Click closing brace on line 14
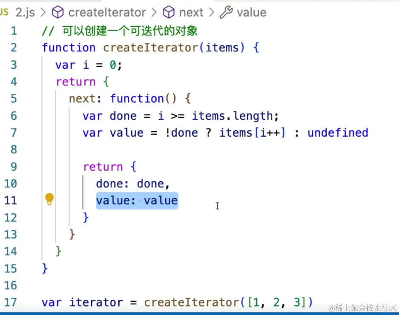The image size is (399, 315). 58,252
